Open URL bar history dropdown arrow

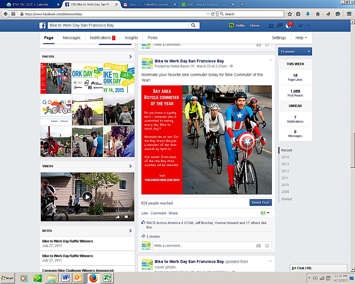(x=208, y=14)
